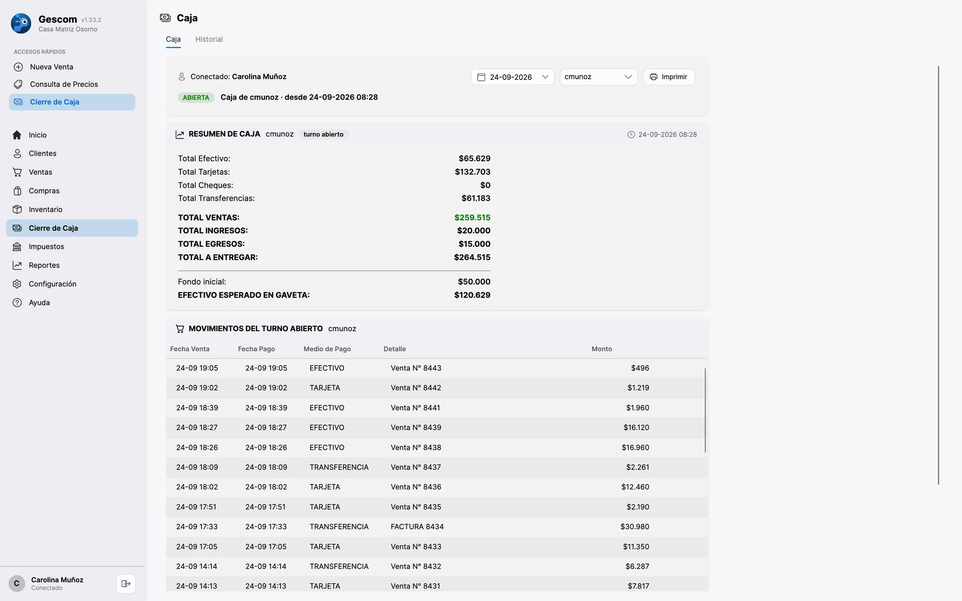Select Cierre de Caja under Accesos Rápidos
Viewport: 962px width, 601px height.
click(72, 102)
